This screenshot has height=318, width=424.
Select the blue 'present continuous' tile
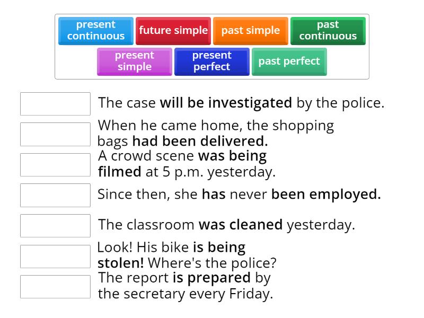point(96,30)
